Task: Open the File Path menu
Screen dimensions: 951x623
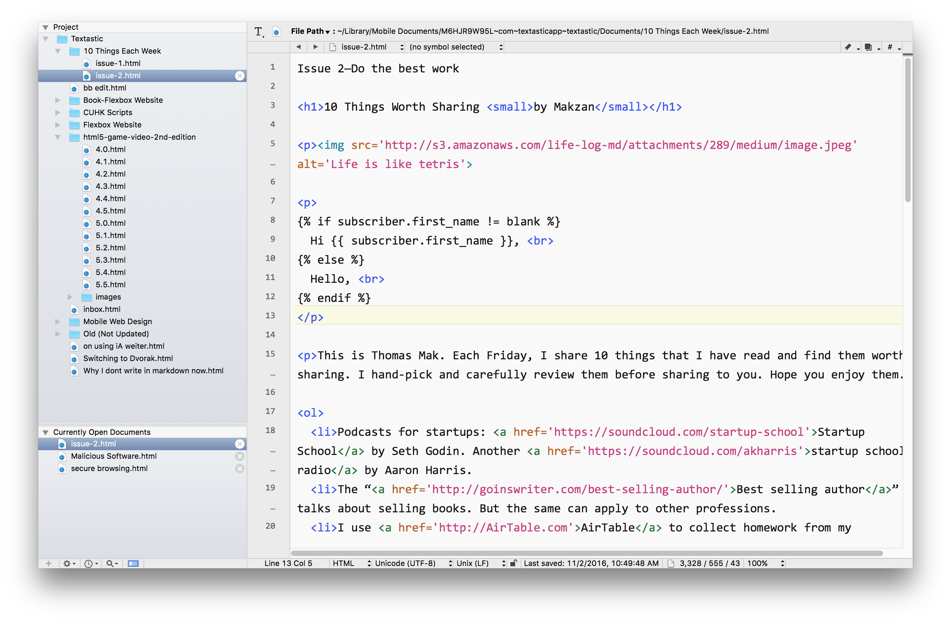Action: click(x=310, y=31)
